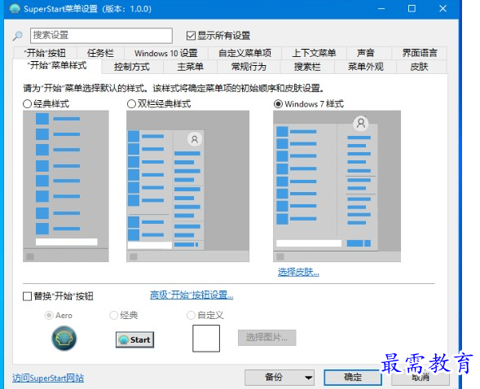Switch to the "开始"按钮 tab
The image size is (480, 389).
(x=46, y=53)
